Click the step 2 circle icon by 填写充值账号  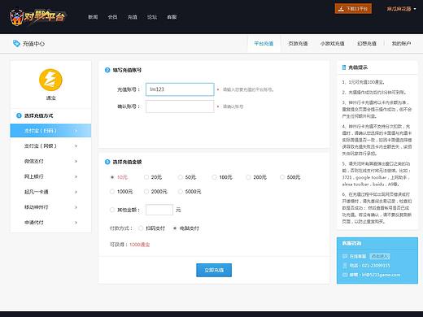107,70
